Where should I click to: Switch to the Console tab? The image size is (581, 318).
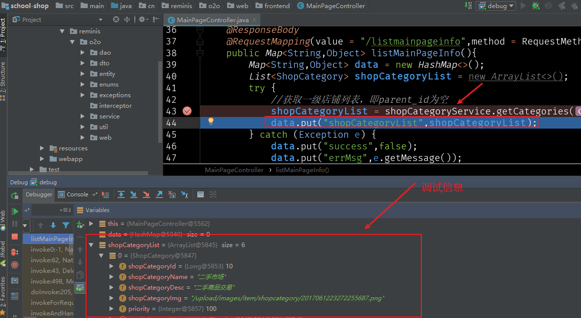pyautogui.click(x=74, y=194)
